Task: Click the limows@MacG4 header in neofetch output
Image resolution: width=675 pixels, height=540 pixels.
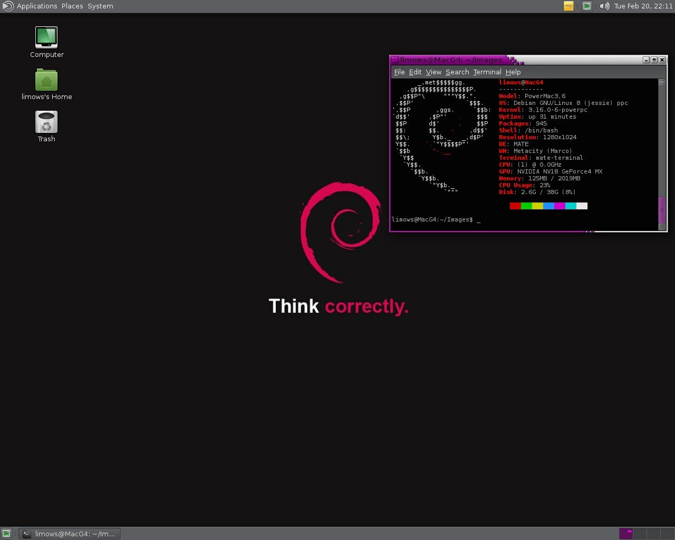Action: click(x=521, y=82)
